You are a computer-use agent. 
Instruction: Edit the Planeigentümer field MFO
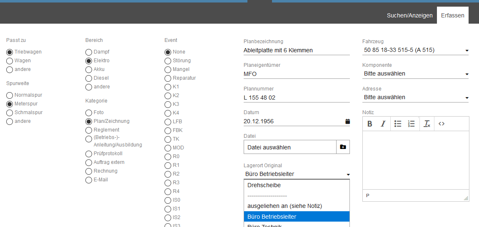pos(297,74)
